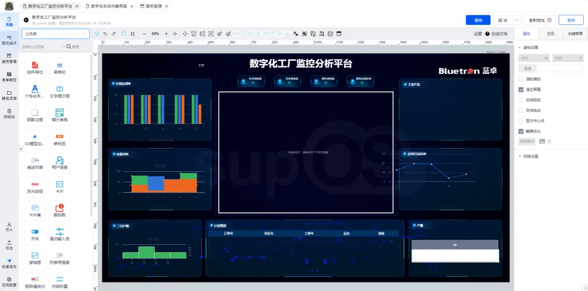This screenshot has height=291, width=588.
Task: Uncheck the 适应屏幕 checkbox
Action: tap(521, 90)
